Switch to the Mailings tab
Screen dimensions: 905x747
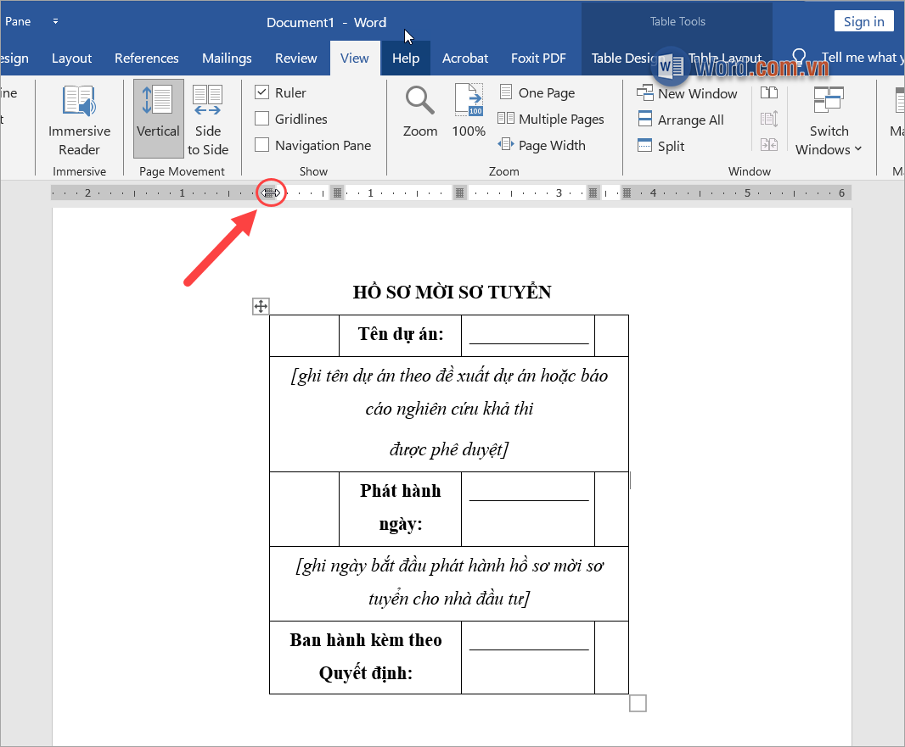pos(227,58)
